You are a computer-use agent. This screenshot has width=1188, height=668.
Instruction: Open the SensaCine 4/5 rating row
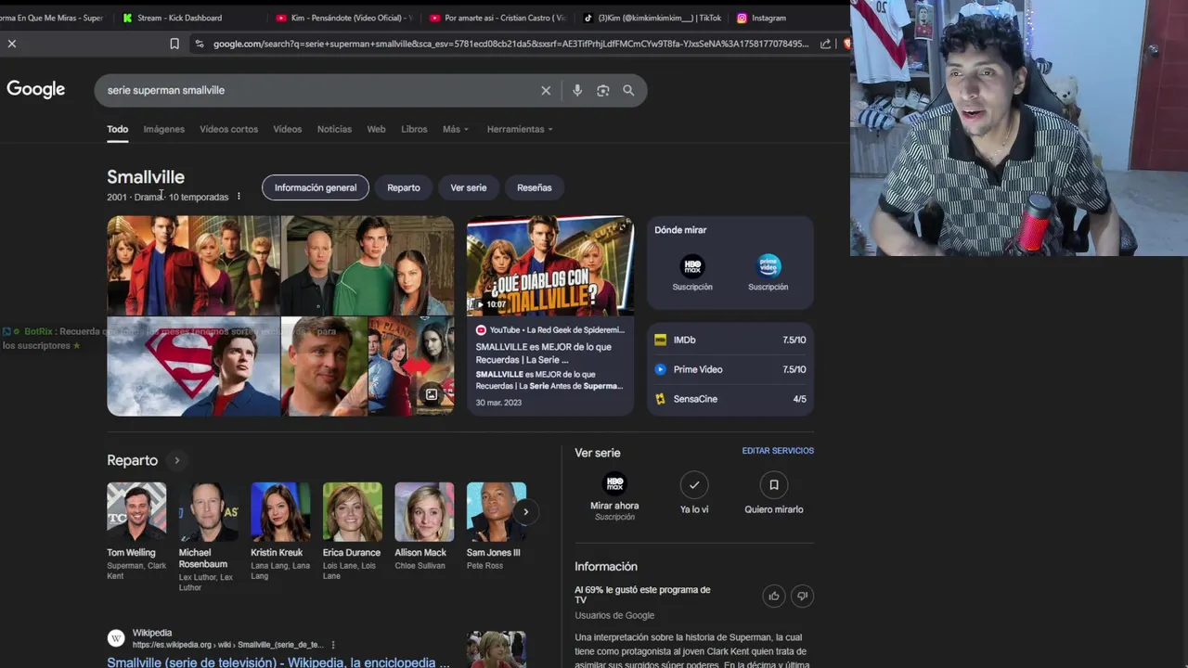pyautogui.click(x=730, y=399)
